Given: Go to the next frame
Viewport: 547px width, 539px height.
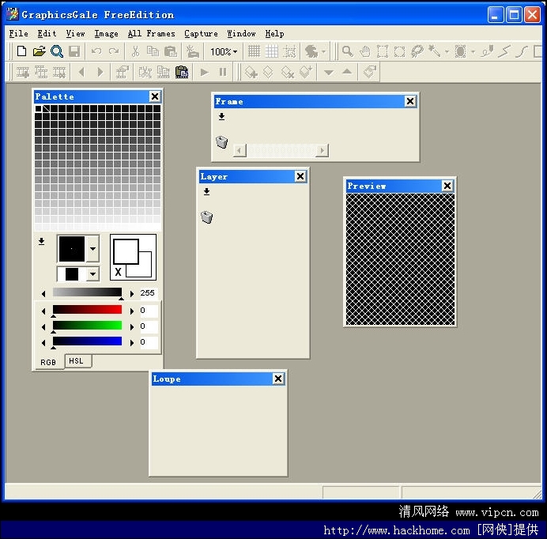Looking at the screenshot, I should [x=100, y=72].
